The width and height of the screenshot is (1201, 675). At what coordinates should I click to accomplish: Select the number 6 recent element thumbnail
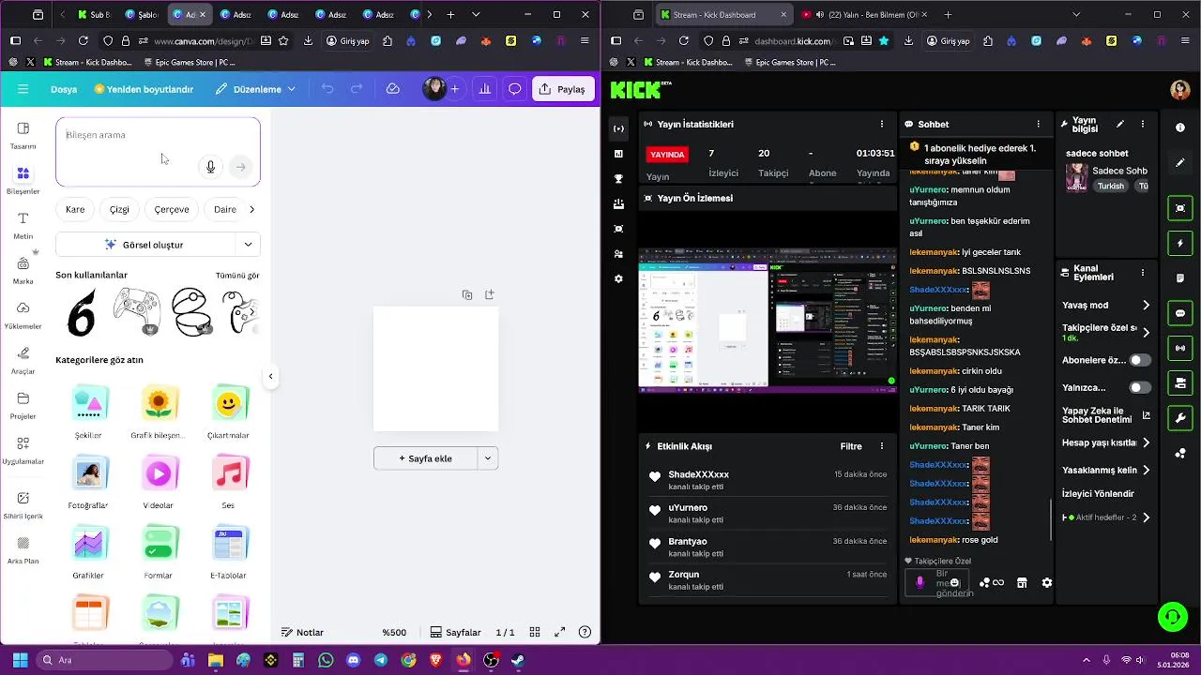tap(82, 312)
